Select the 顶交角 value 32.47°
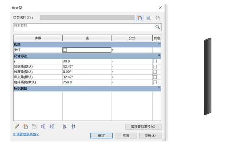232x145 pixels. coord(87,67)
